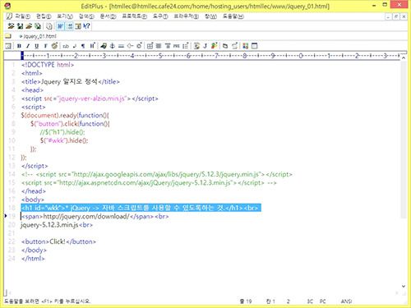Open the 검색(S) menu
The height and width of the screenshot is (308, 411).
pyautogui.click(x=86, y=16)
